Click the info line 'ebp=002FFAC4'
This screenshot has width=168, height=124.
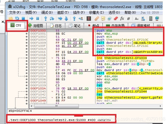pyautogui.click(x=20, y=111)
